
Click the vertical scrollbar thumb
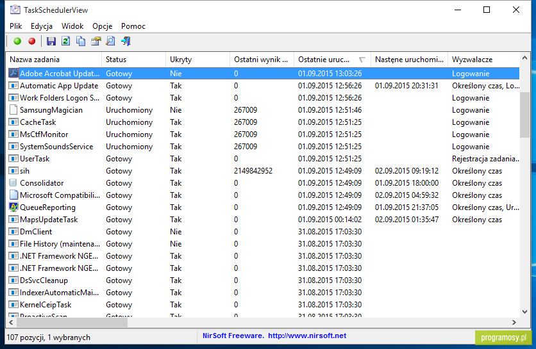point(524,115)
